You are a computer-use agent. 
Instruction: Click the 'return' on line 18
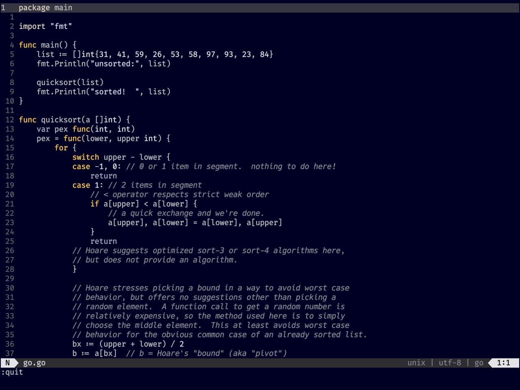tap(104, 176)
